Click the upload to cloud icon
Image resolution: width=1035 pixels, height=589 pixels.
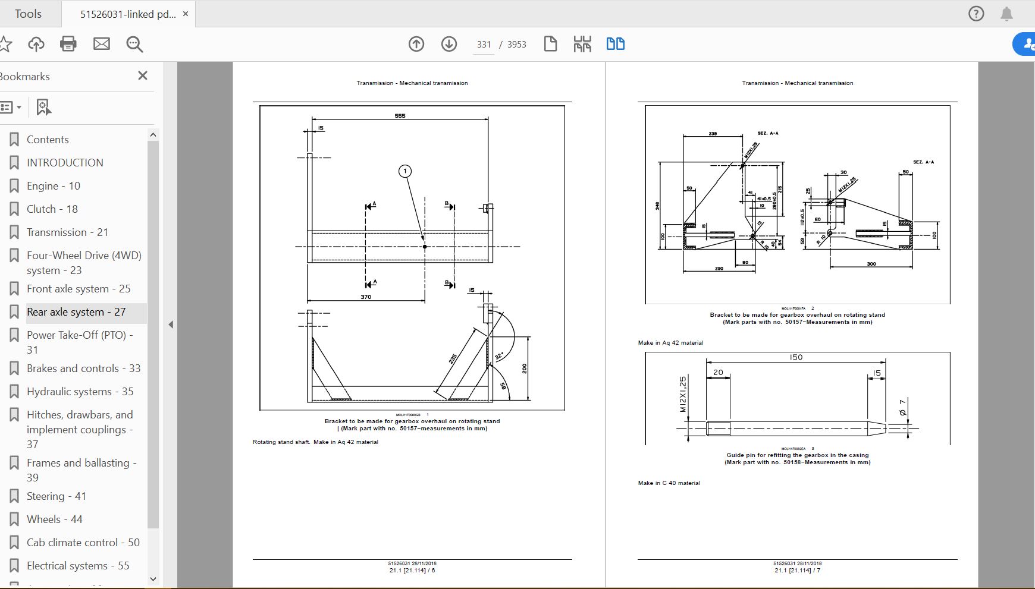[36, 44]
